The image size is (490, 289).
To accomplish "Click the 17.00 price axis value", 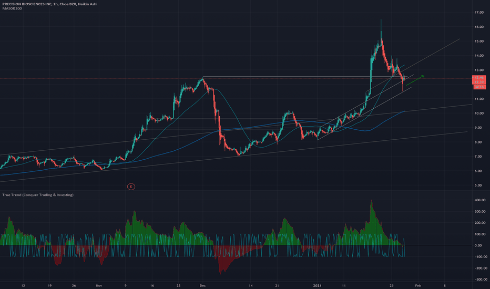I will pos(479,13).
